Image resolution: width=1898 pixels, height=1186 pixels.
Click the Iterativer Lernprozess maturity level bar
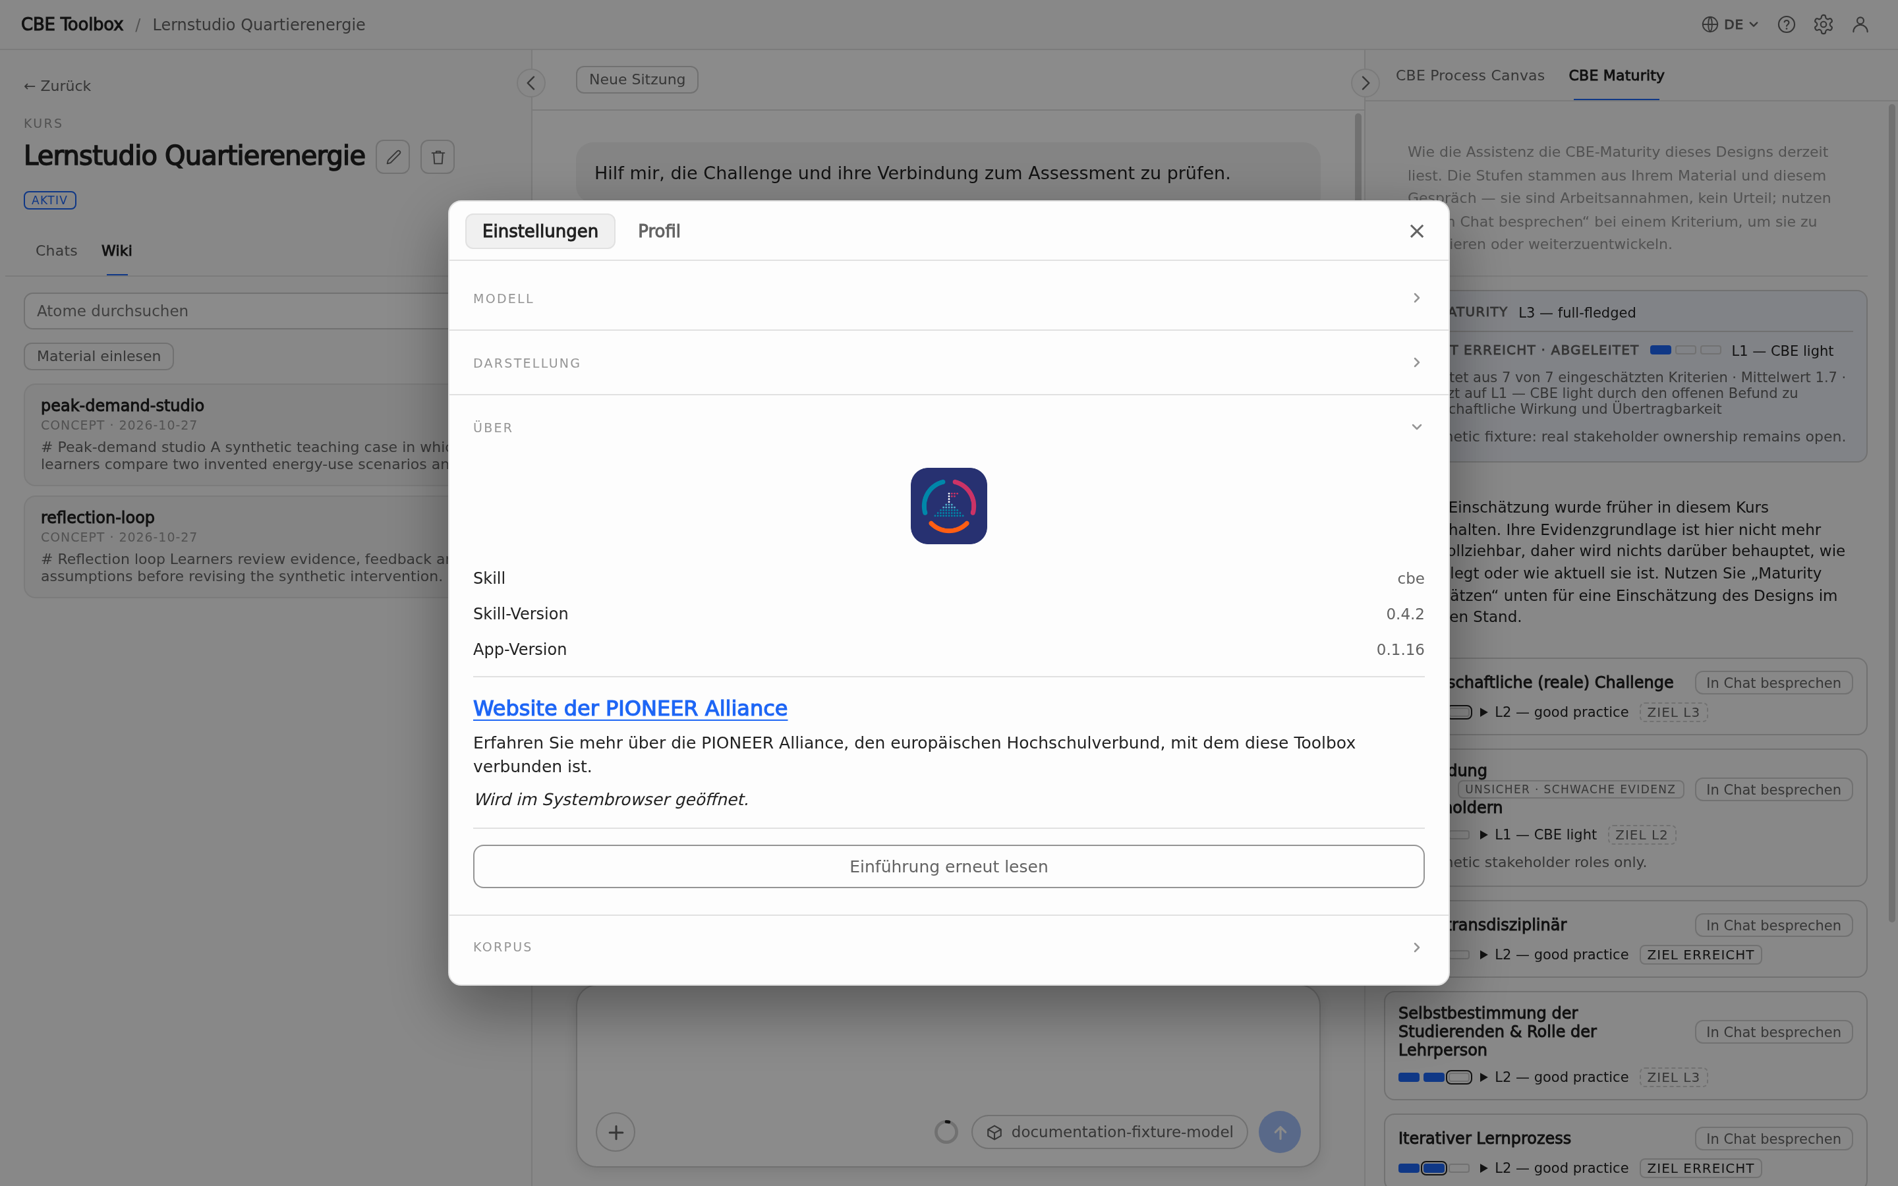pyautogui.click(x=1433, y=1168)
